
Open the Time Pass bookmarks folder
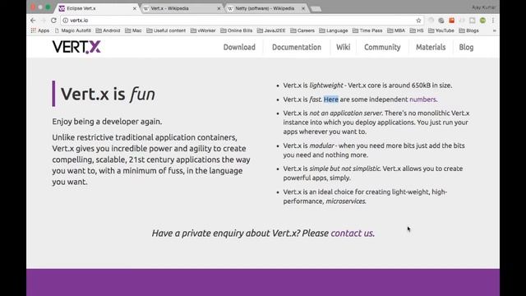(x=367, y=30)
